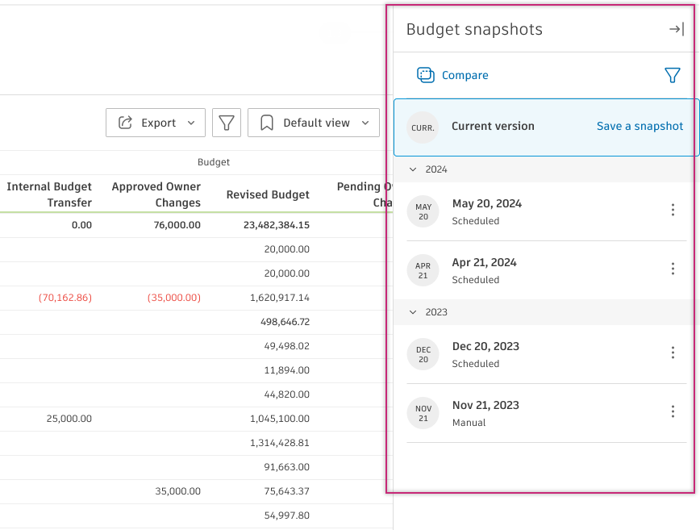Screen dimensions: 700x530
Task: Click table filter funnel button beside Export
Action: tap(227, 123)
